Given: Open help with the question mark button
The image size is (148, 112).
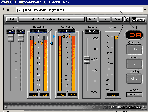Looking at the screenshot, I should click(x=127, y=19).
